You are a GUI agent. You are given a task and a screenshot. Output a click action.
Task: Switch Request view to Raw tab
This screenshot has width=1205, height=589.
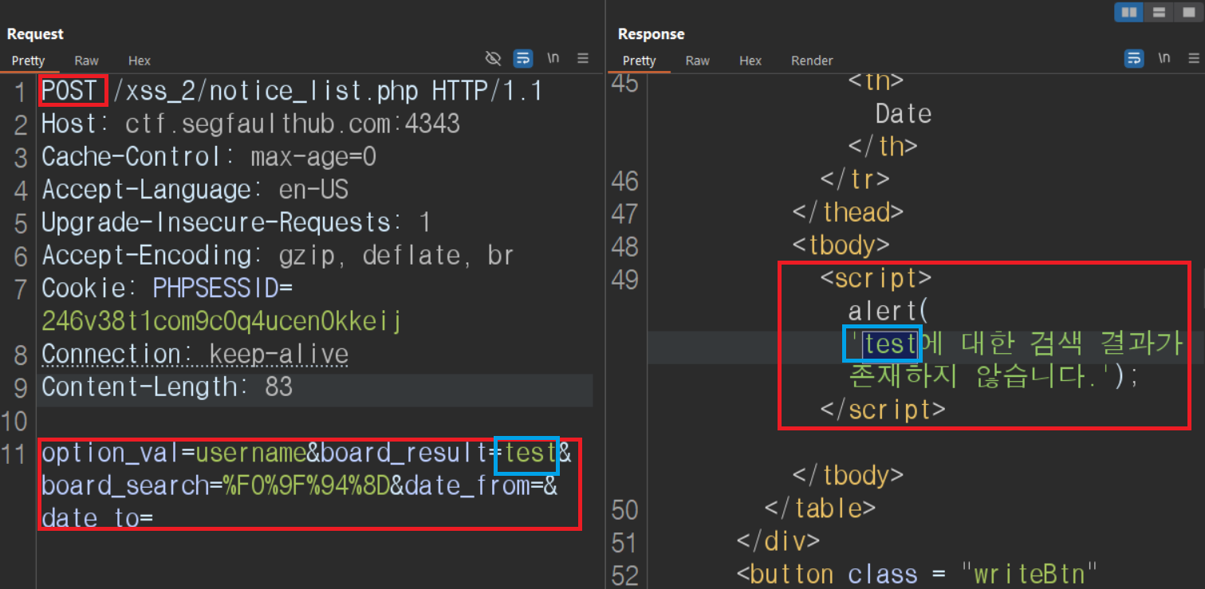click(86, 61)
